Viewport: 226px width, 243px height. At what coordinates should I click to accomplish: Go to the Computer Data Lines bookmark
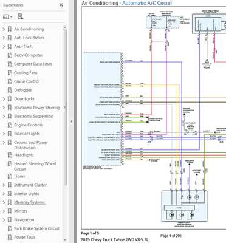coord(33,64)
